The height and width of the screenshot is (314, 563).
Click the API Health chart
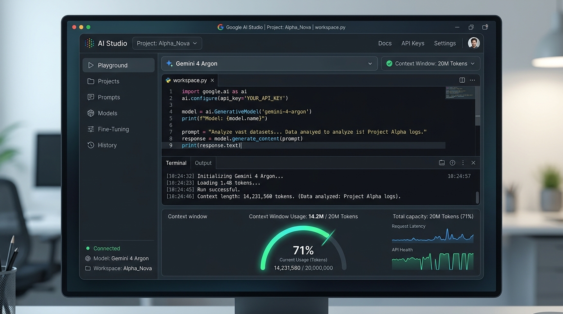pos(432,261)
